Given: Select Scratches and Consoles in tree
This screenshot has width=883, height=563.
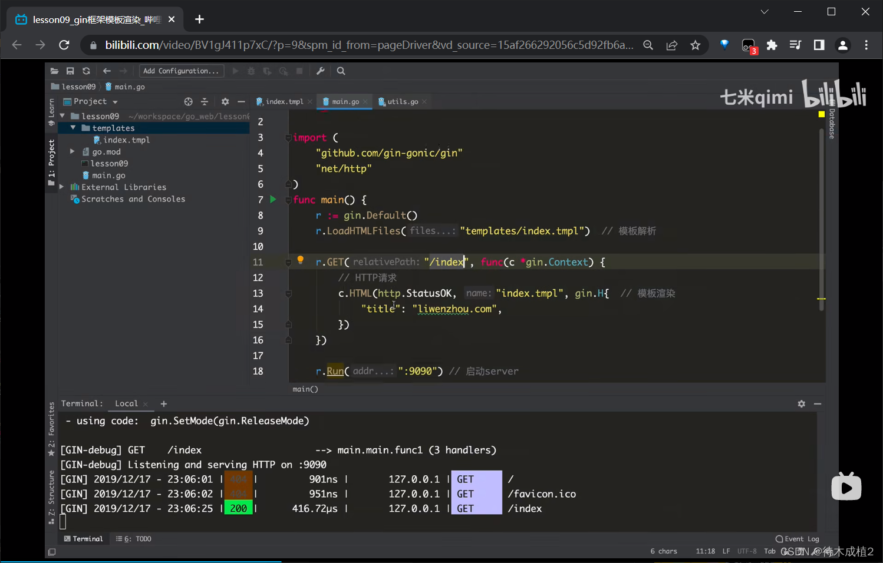Looking at the screenshot, I should coord(128,199).
